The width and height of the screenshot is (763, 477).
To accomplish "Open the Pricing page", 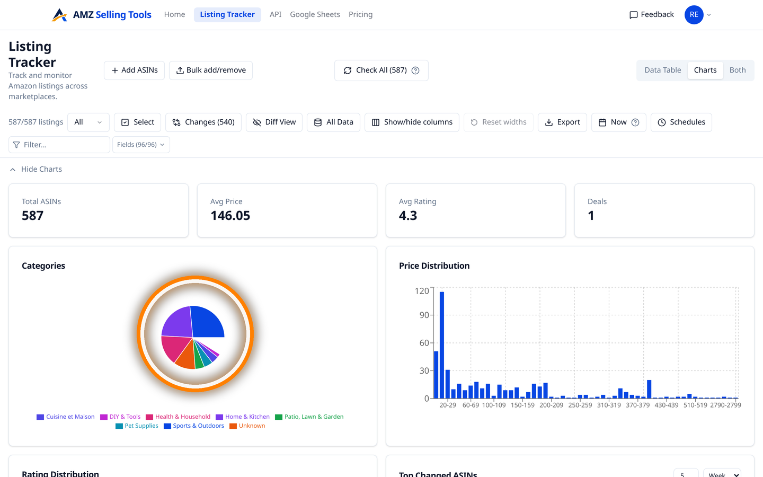I will click(x=360, y=14).
